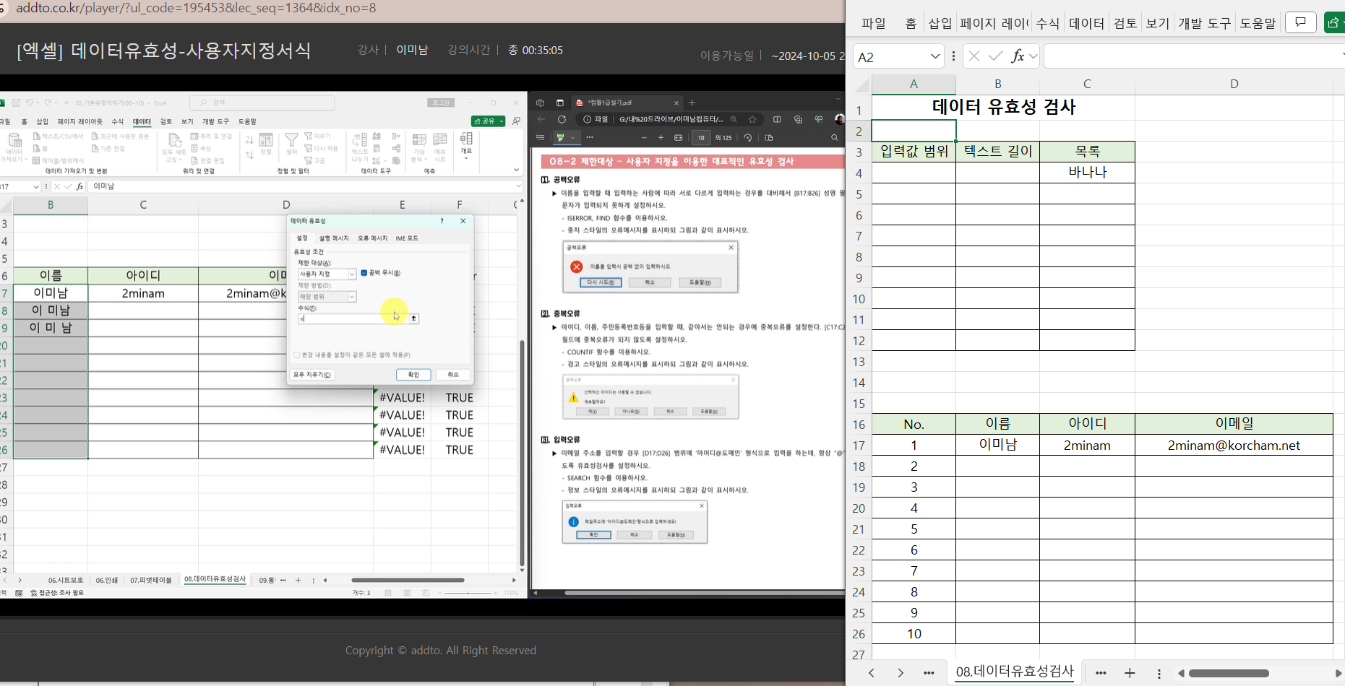Click the green share icon at top right

(1334, 22)
